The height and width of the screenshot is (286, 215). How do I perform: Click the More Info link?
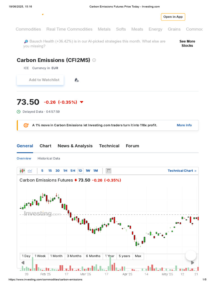click(184, 125)
